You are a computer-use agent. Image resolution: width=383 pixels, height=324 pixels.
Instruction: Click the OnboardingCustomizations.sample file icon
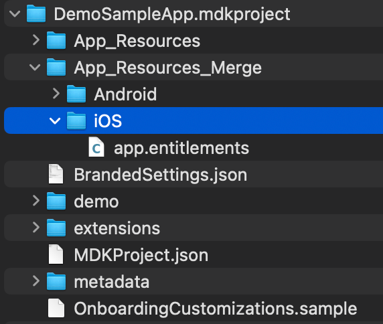(56, 308)
